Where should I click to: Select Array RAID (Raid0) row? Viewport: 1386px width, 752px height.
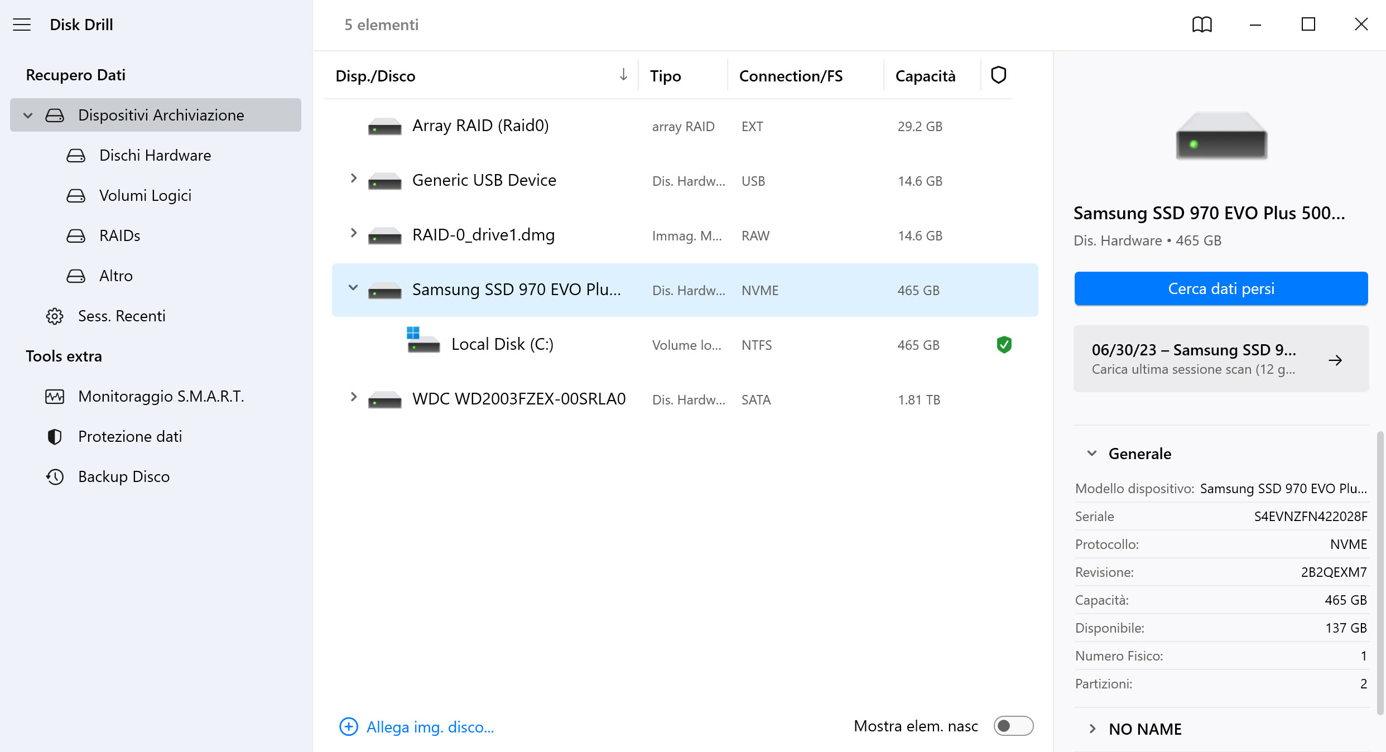tap(685, 127)
